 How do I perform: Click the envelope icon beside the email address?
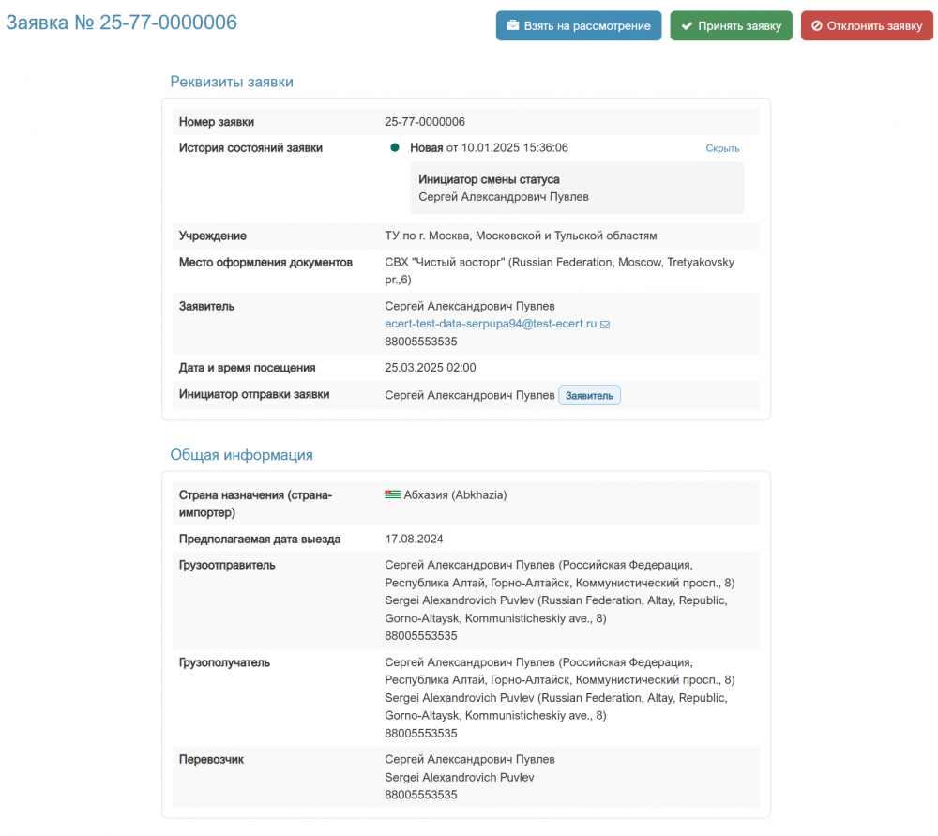coord(605,325)
